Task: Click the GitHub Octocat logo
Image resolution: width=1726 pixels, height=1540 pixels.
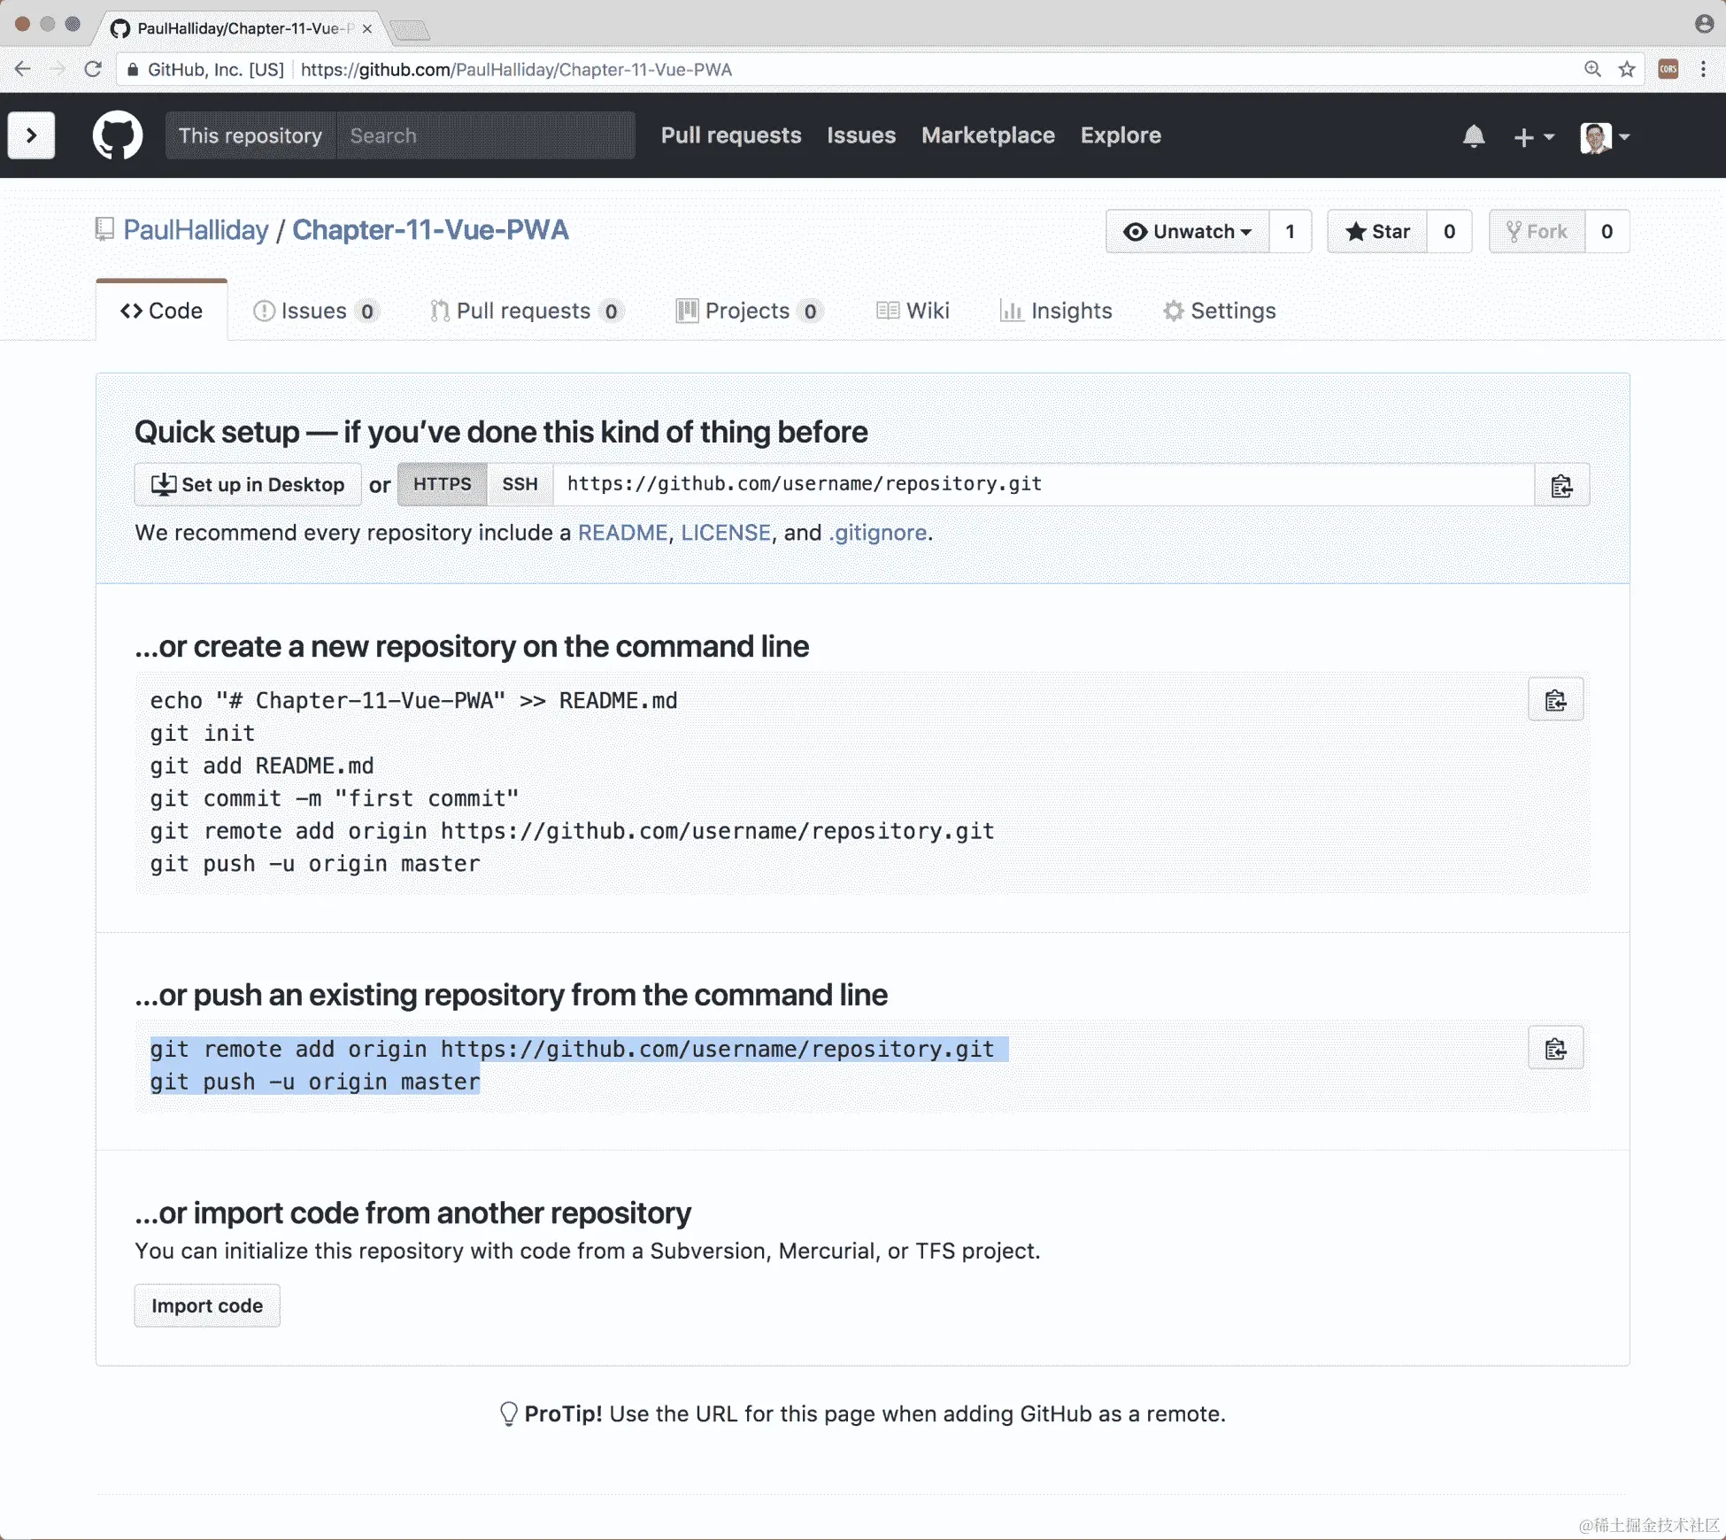Action: click(118, 135)
